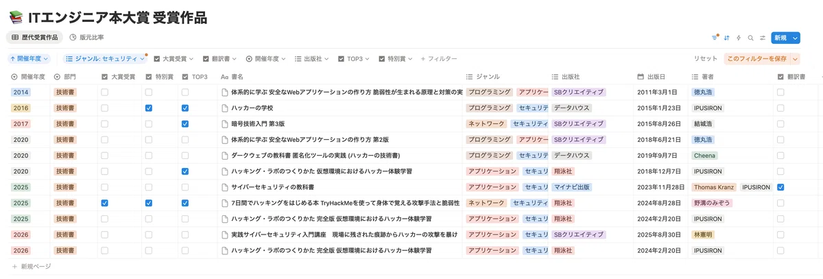Click the purple SBクリエイティブ tag in 2014 row
The image size is (823, 279).
578,92
